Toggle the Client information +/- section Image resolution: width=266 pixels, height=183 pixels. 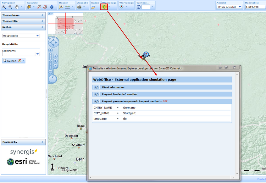click(x=97, y=87)
